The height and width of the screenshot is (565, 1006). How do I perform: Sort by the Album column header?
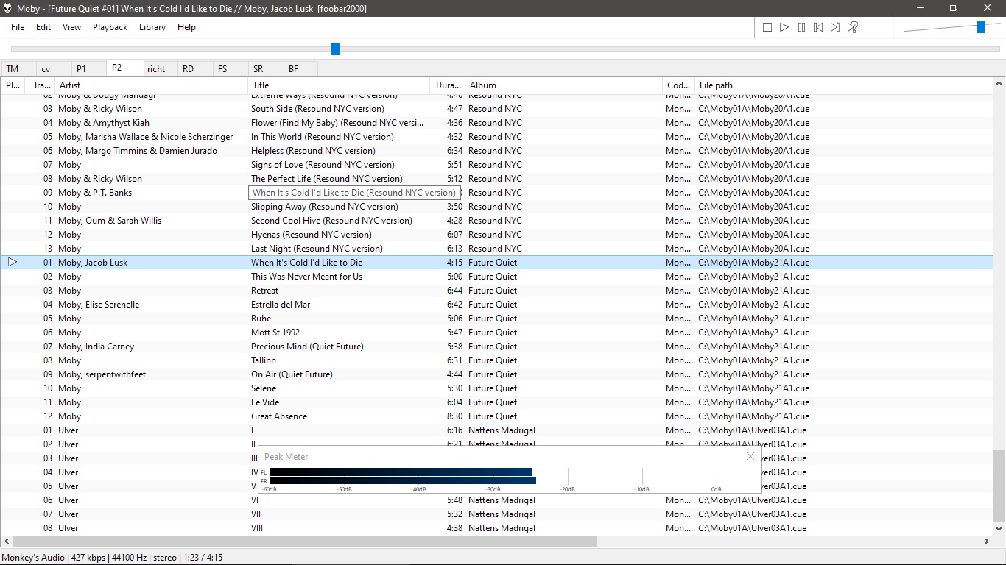pyautogui.click(x=563, y=85)
